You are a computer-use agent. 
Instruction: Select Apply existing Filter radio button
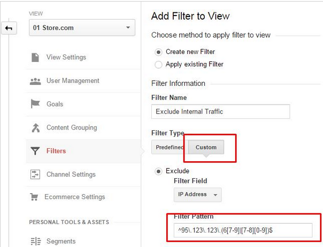tap(158, 65)
